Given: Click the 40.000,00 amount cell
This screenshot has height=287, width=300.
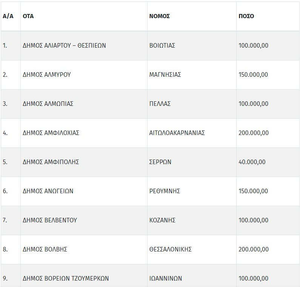Looking at the screenshot, I should pos(252,162).
